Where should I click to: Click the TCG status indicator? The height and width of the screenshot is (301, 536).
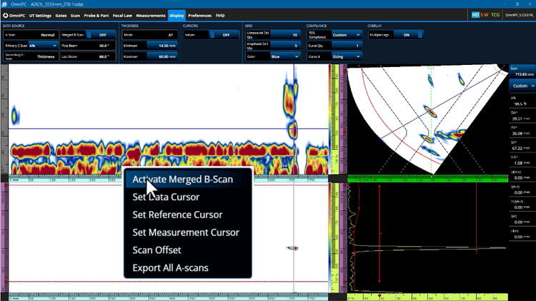496,15
